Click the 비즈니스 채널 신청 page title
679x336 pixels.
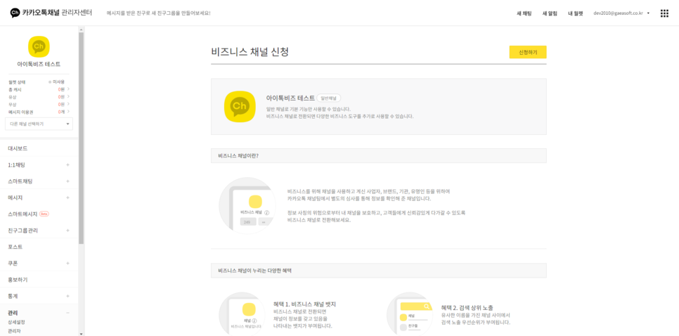(250, 52)
